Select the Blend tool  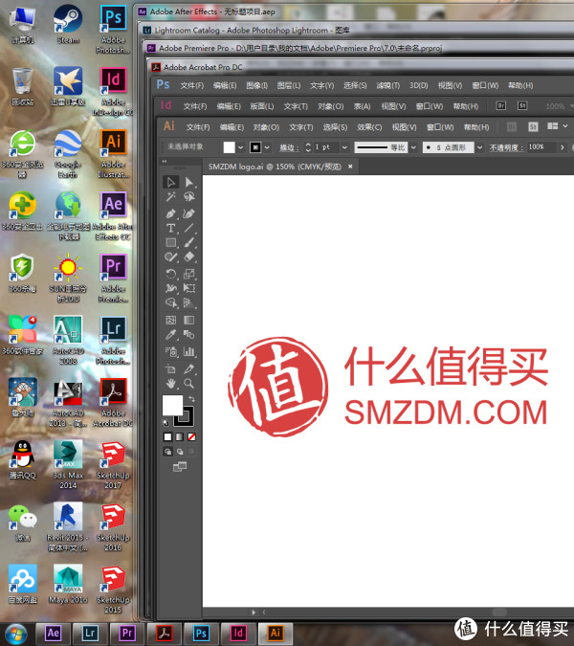click(188, 335)
